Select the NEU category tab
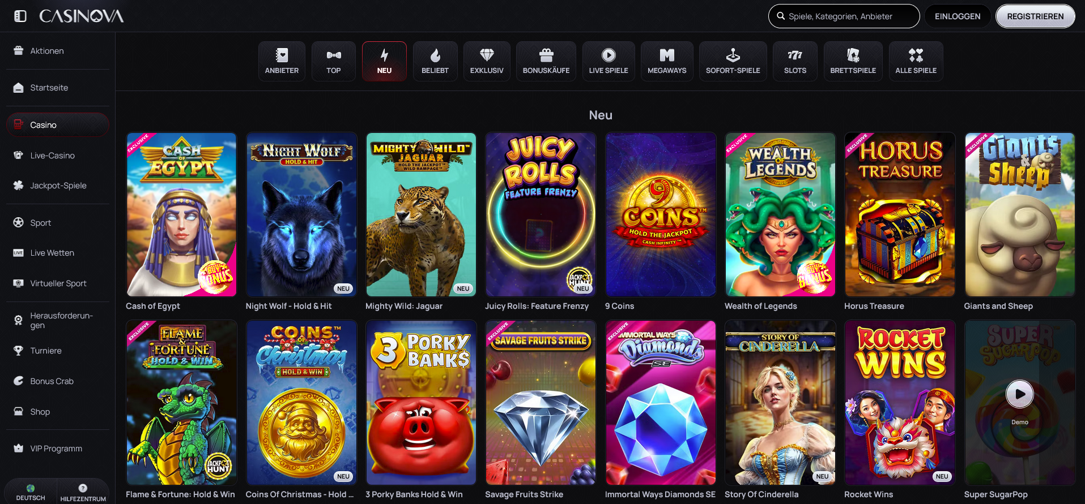This screenshot has width=1085, height=504. coord(384,61)
